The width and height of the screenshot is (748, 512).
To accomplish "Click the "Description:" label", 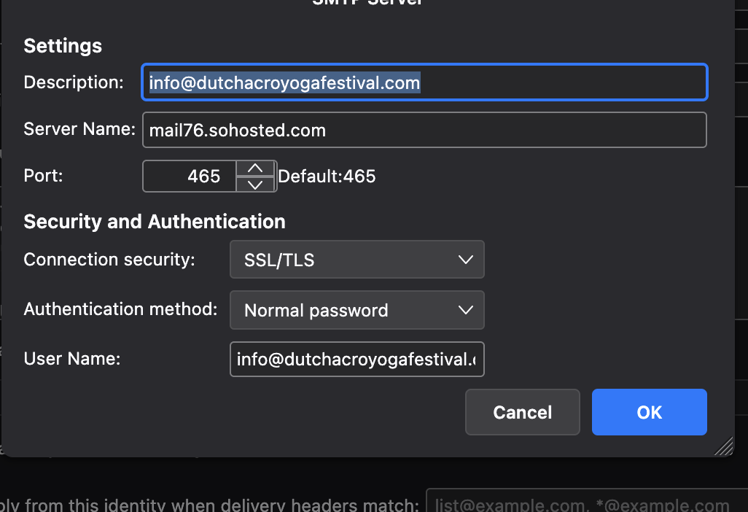I will tap(74, 82).
